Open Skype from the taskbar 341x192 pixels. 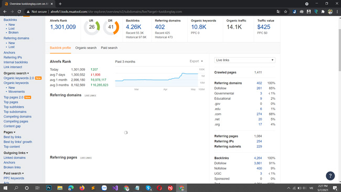148,188
